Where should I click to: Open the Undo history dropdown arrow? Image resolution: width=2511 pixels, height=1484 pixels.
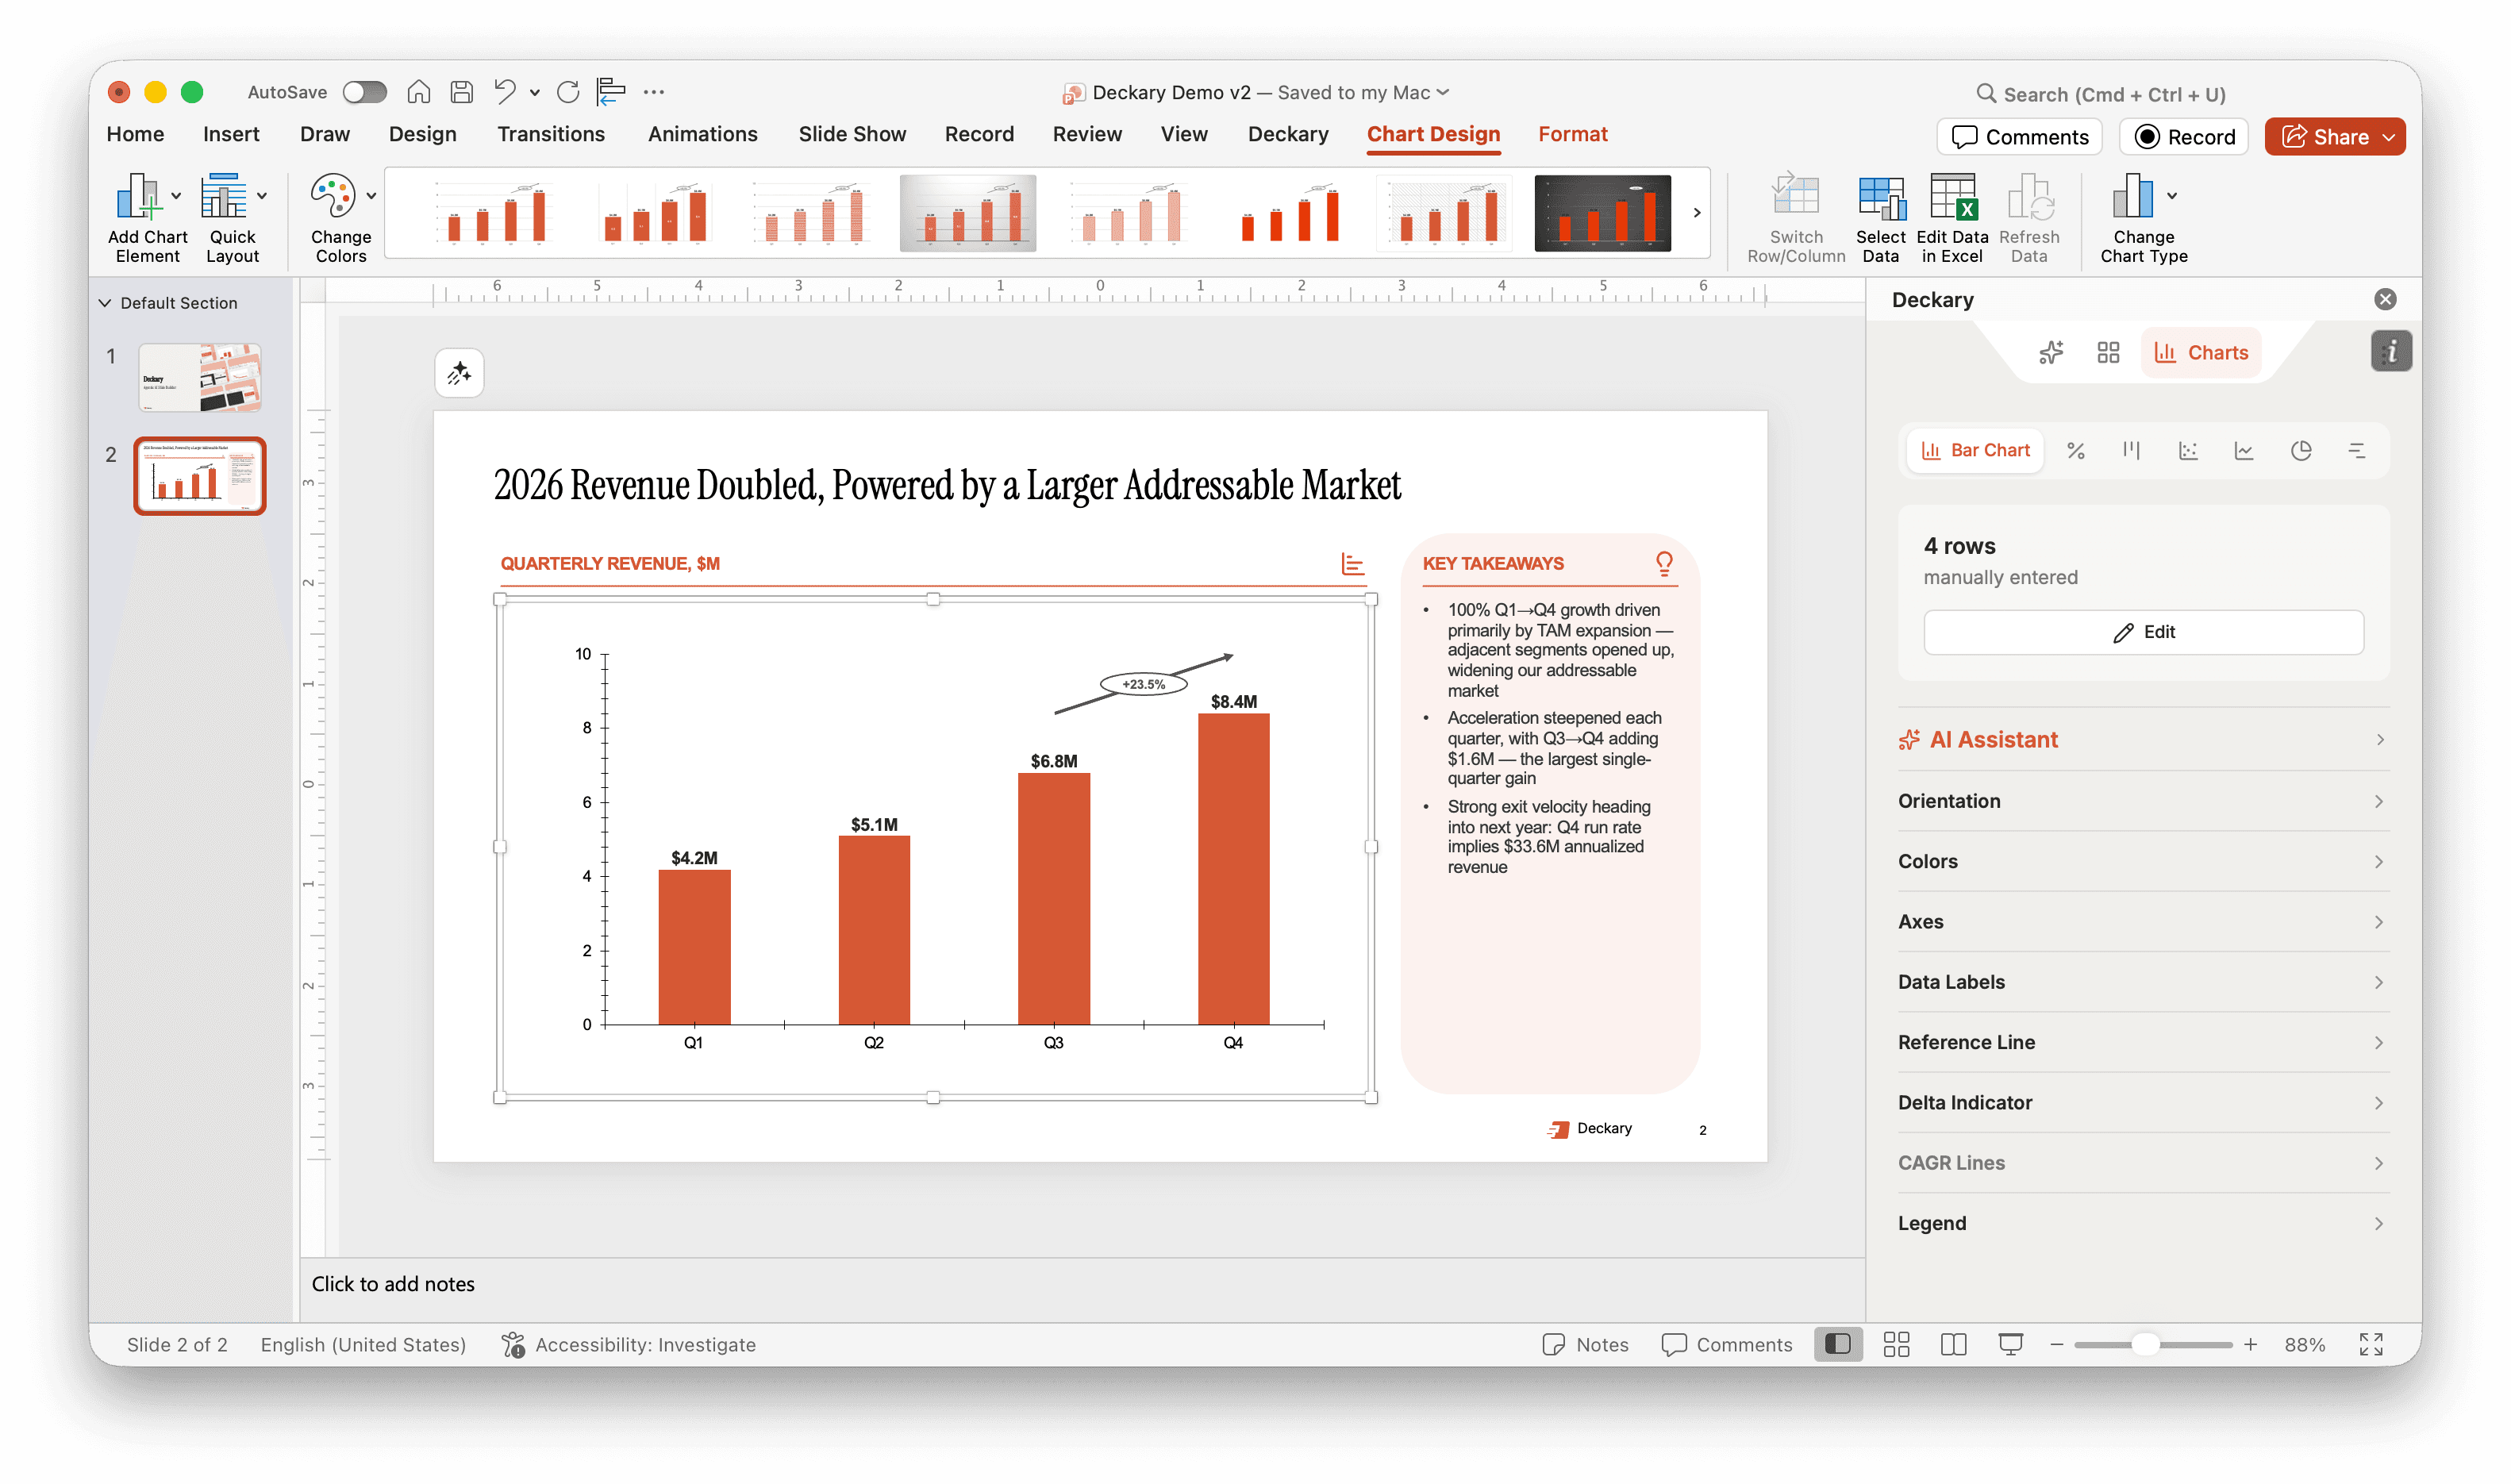(x=535, y=93)
